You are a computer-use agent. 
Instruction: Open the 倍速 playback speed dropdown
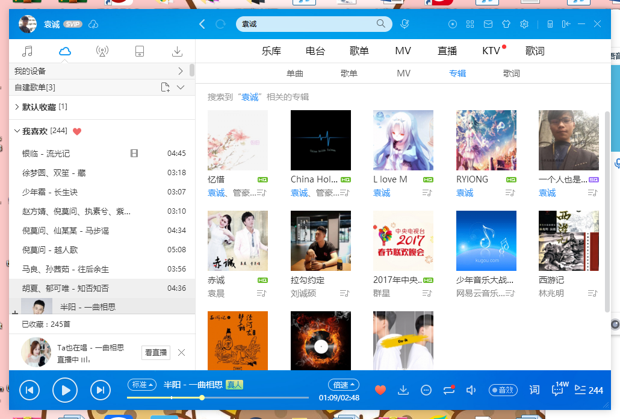tap(344, 385)
